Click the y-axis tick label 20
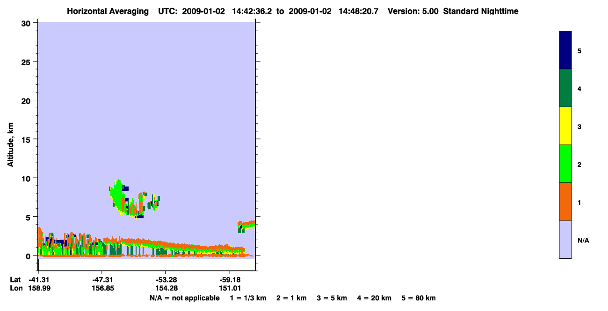Image resolution: width=608 pixels, height=311 pixels. 27,100
